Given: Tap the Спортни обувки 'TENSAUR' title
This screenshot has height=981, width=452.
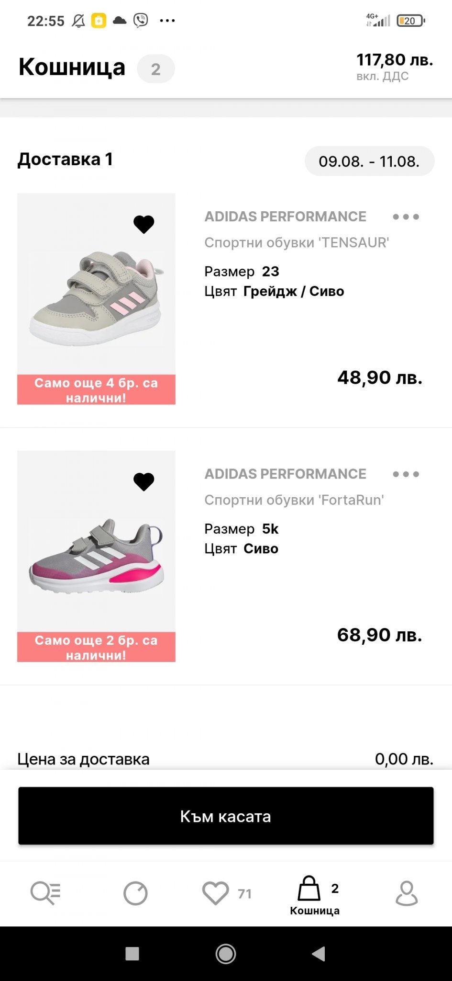Looking at the screenshot, I should (297, 243).
